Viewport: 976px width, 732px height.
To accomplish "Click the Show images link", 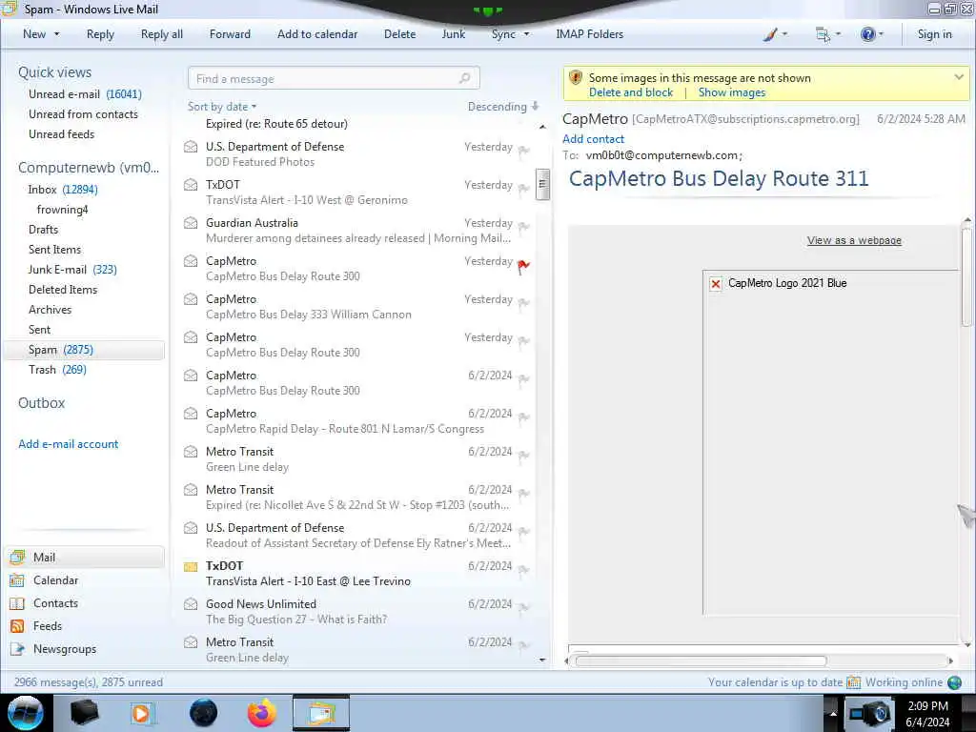I will tap(732, 92).
